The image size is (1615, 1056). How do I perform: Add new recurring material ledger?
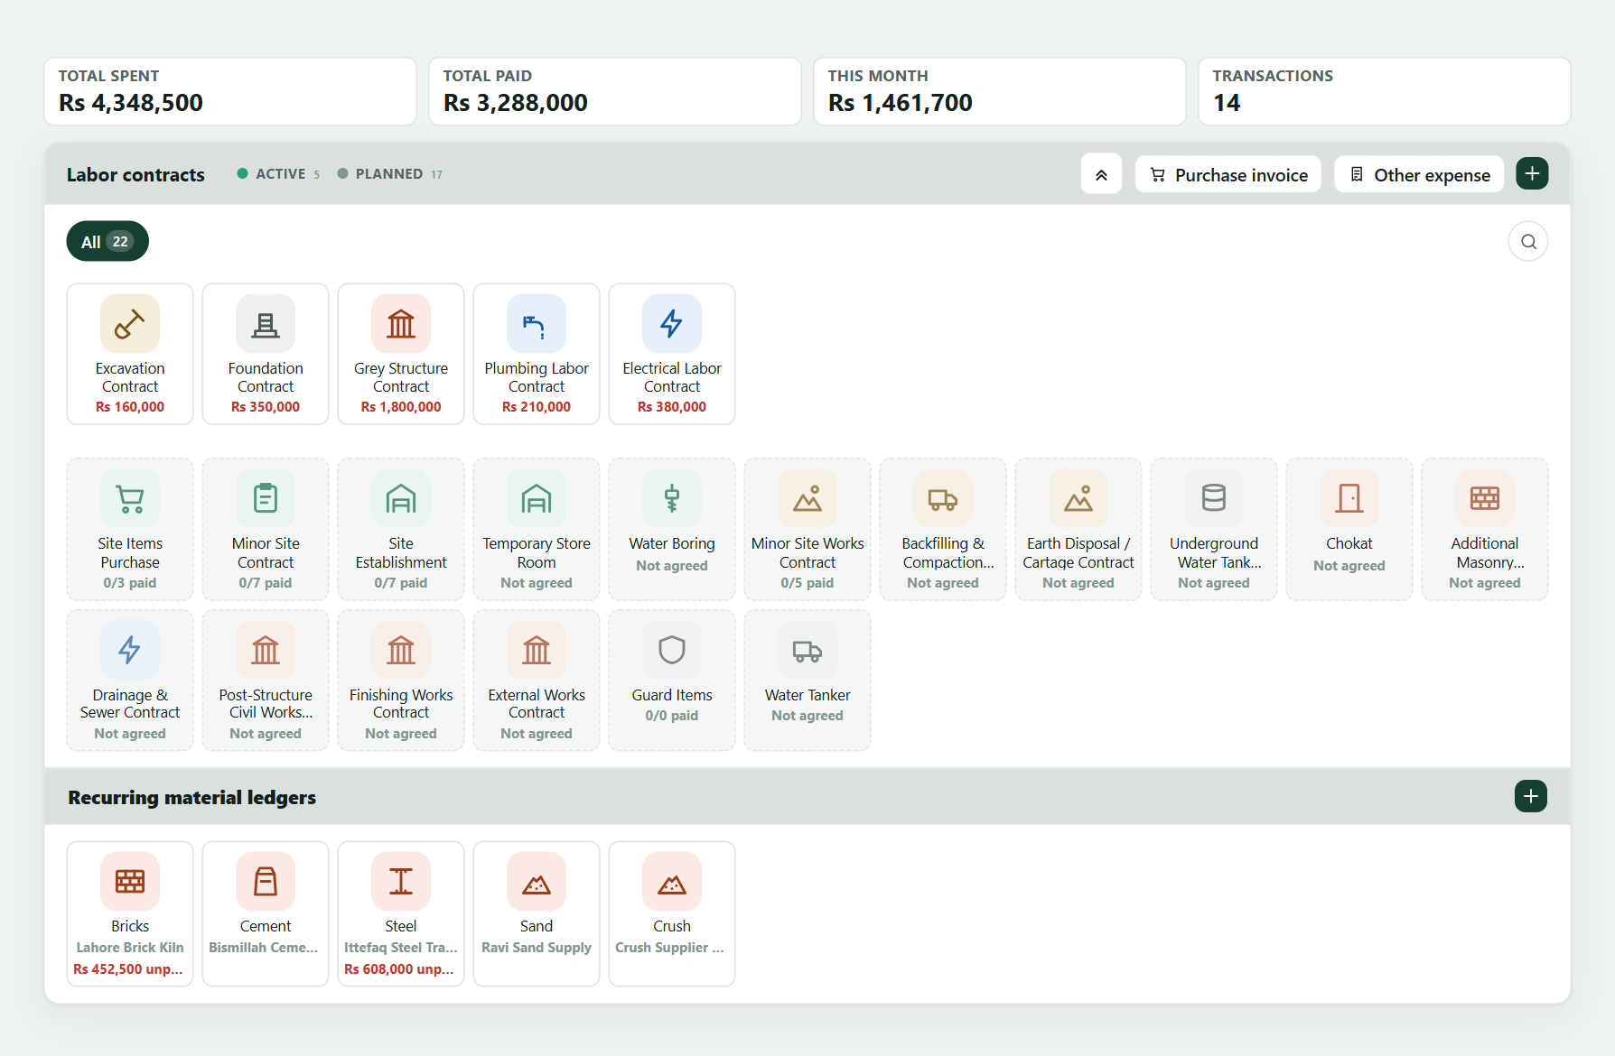coord(1531,796)
